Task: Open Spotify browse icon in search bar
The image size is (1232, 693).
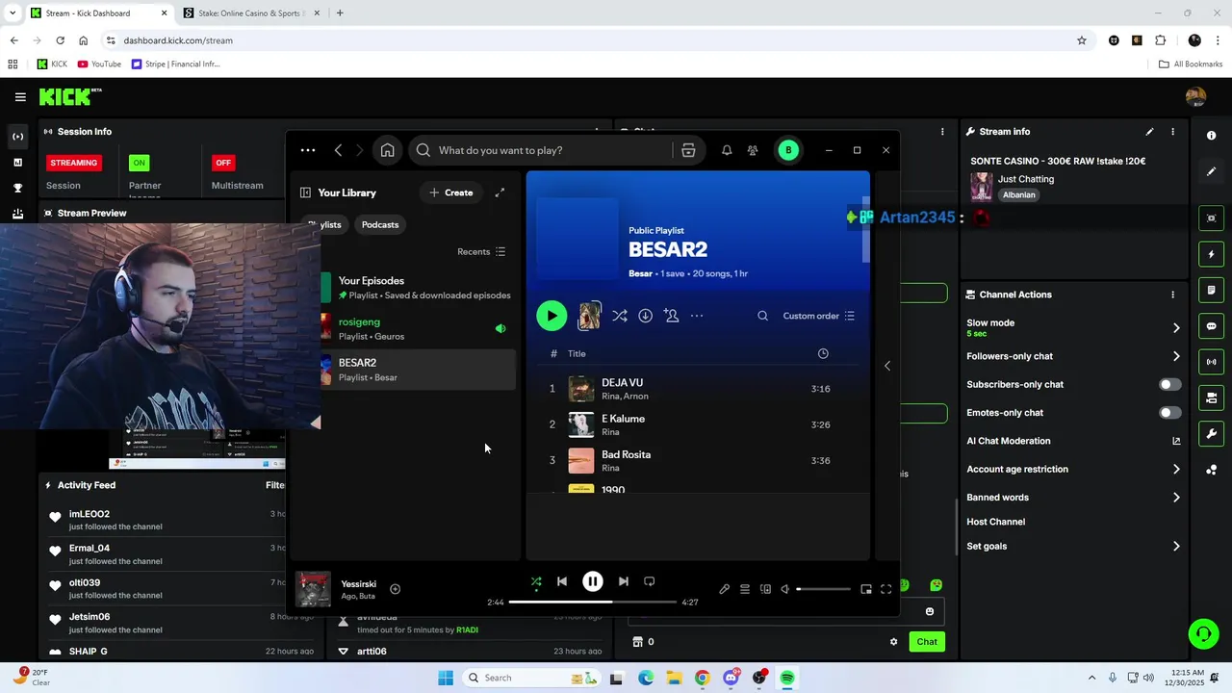Action: coord(688,150)
